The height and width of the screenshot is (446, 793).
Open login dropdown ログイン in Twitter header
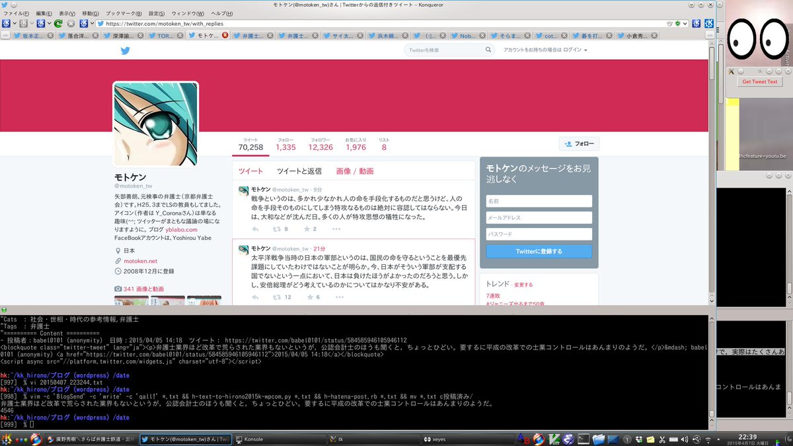tap(574, 50)
